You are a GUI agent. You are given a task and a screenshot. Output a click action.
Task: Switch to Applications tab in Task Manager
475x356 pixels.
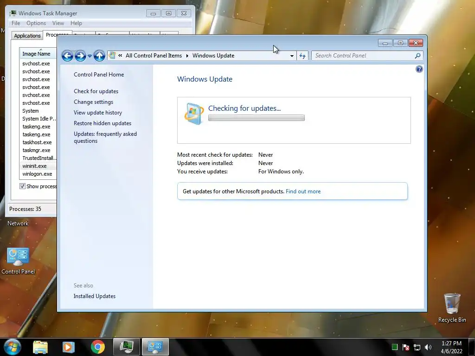(27, 36)
